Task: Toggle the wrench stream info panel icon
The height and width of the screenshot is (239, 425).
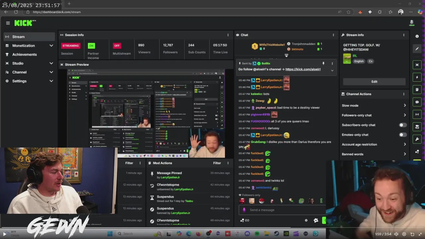Action: (417, 139)
